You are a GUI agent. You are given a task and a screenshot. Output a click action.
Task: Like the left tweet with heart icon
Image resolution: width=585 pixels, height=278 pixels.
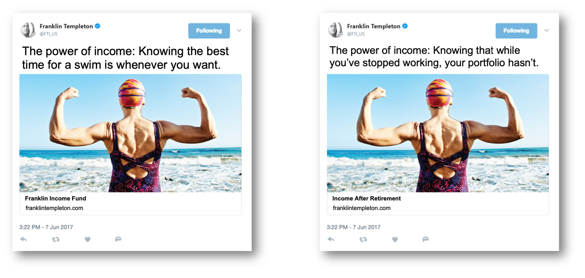click(87, 239)
